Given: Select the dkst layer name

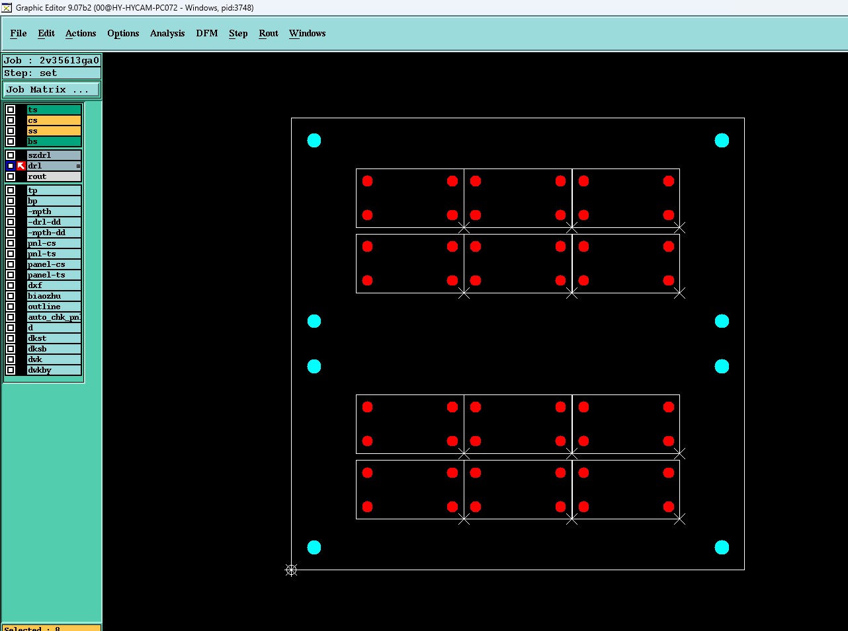Looking at the screenshot, I should (x=54, y=338).
